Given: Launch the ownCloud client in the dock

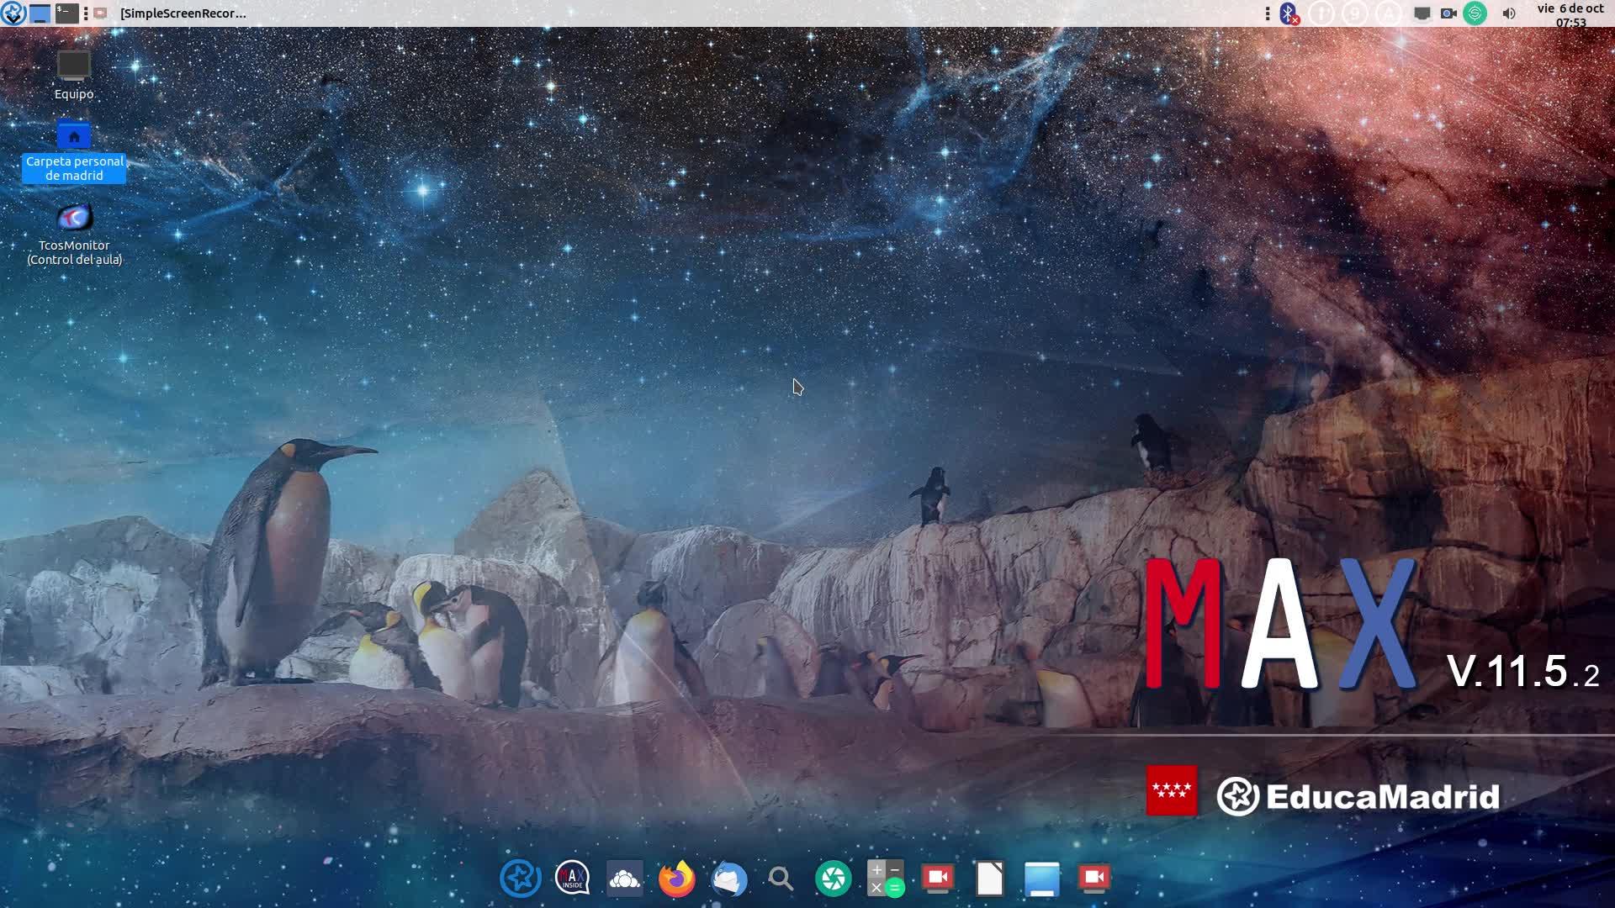Looking at the screenshot, I should pyautogui.click(x=625, y=879).
